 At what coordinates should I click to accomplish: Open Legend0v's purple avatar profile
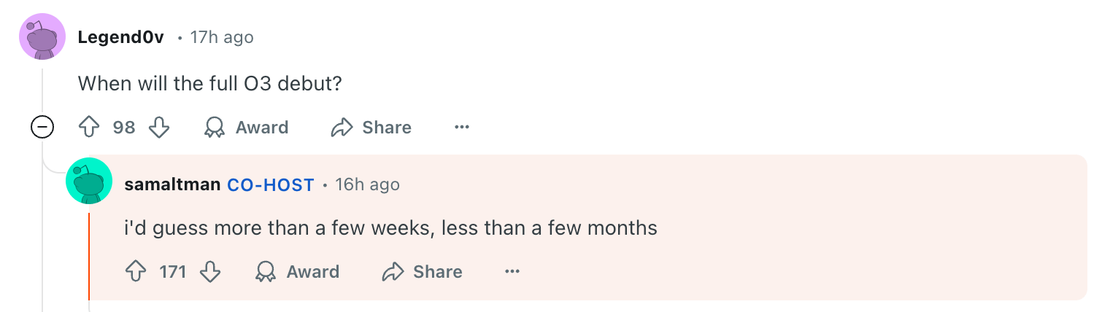point(42,36)
